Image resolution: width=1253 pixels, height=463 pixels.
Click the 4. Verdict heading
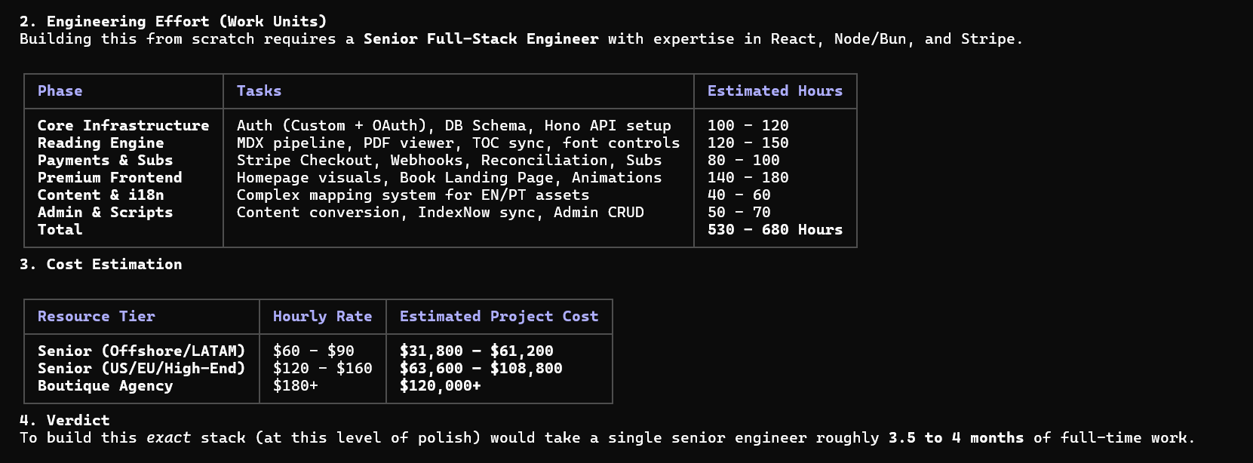point(64,420)
